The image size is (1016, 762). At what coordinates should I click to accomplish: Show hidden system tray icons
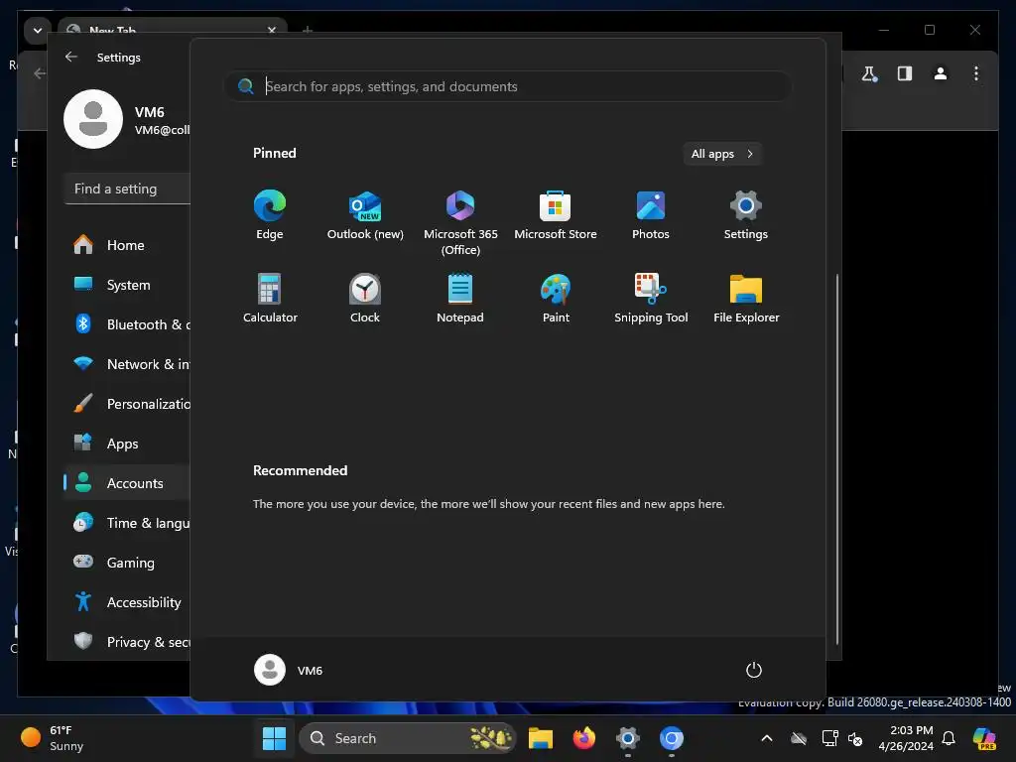pyautogui.click(x=767, y=738)
